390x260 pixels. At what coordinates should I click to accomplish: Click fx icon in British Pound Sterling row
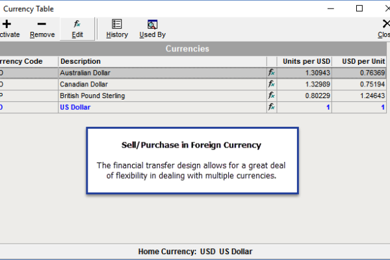[x=272, y=96]
